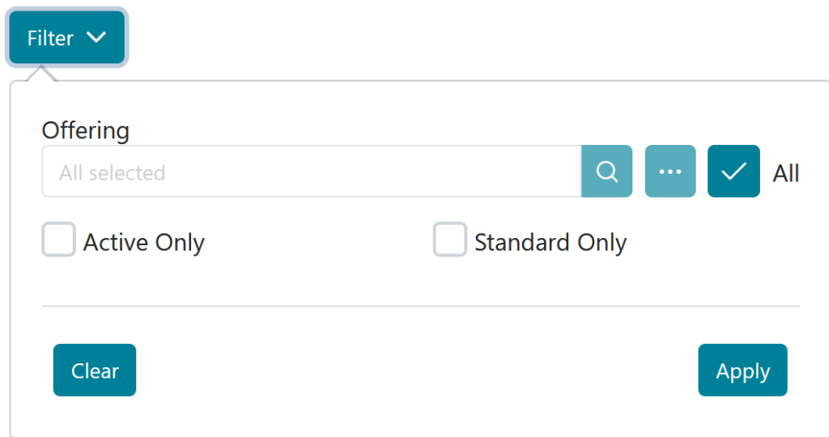Viewport: 829px width, 437px height.
Task: Click the 'Filter' text on the button
Action: click(50, 38)
